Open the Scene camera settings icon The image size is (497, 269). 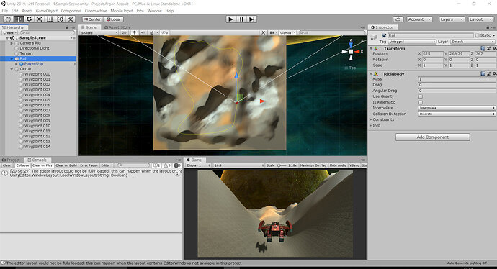pos(272,32)
